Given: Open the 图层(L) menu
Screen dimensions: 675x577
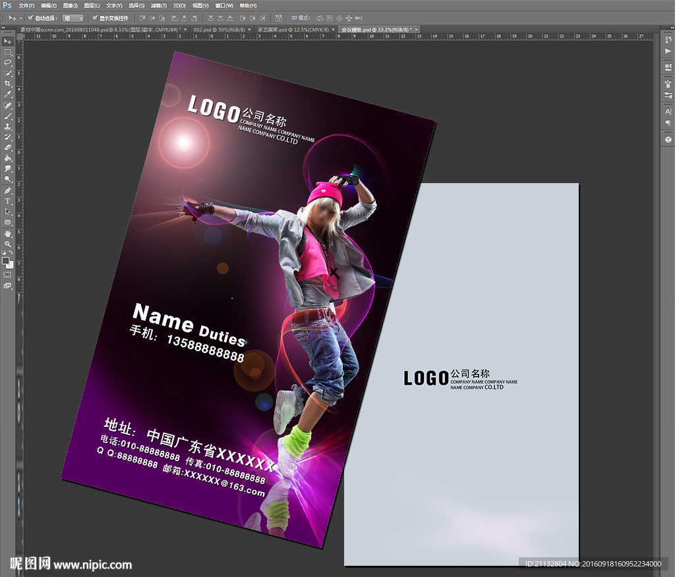Looking at the screenshot, I should (x=92, y=5).
